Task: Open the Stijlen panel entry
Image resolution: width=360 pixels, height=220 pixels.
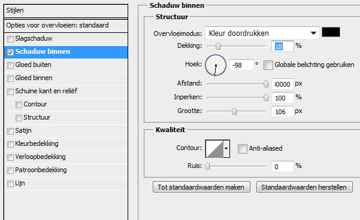Action: (x=66, y=11)
